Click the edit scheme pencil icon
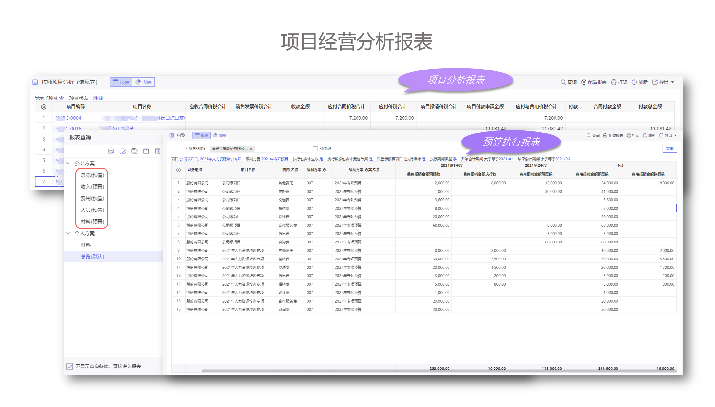 click(x=123, y=151)
